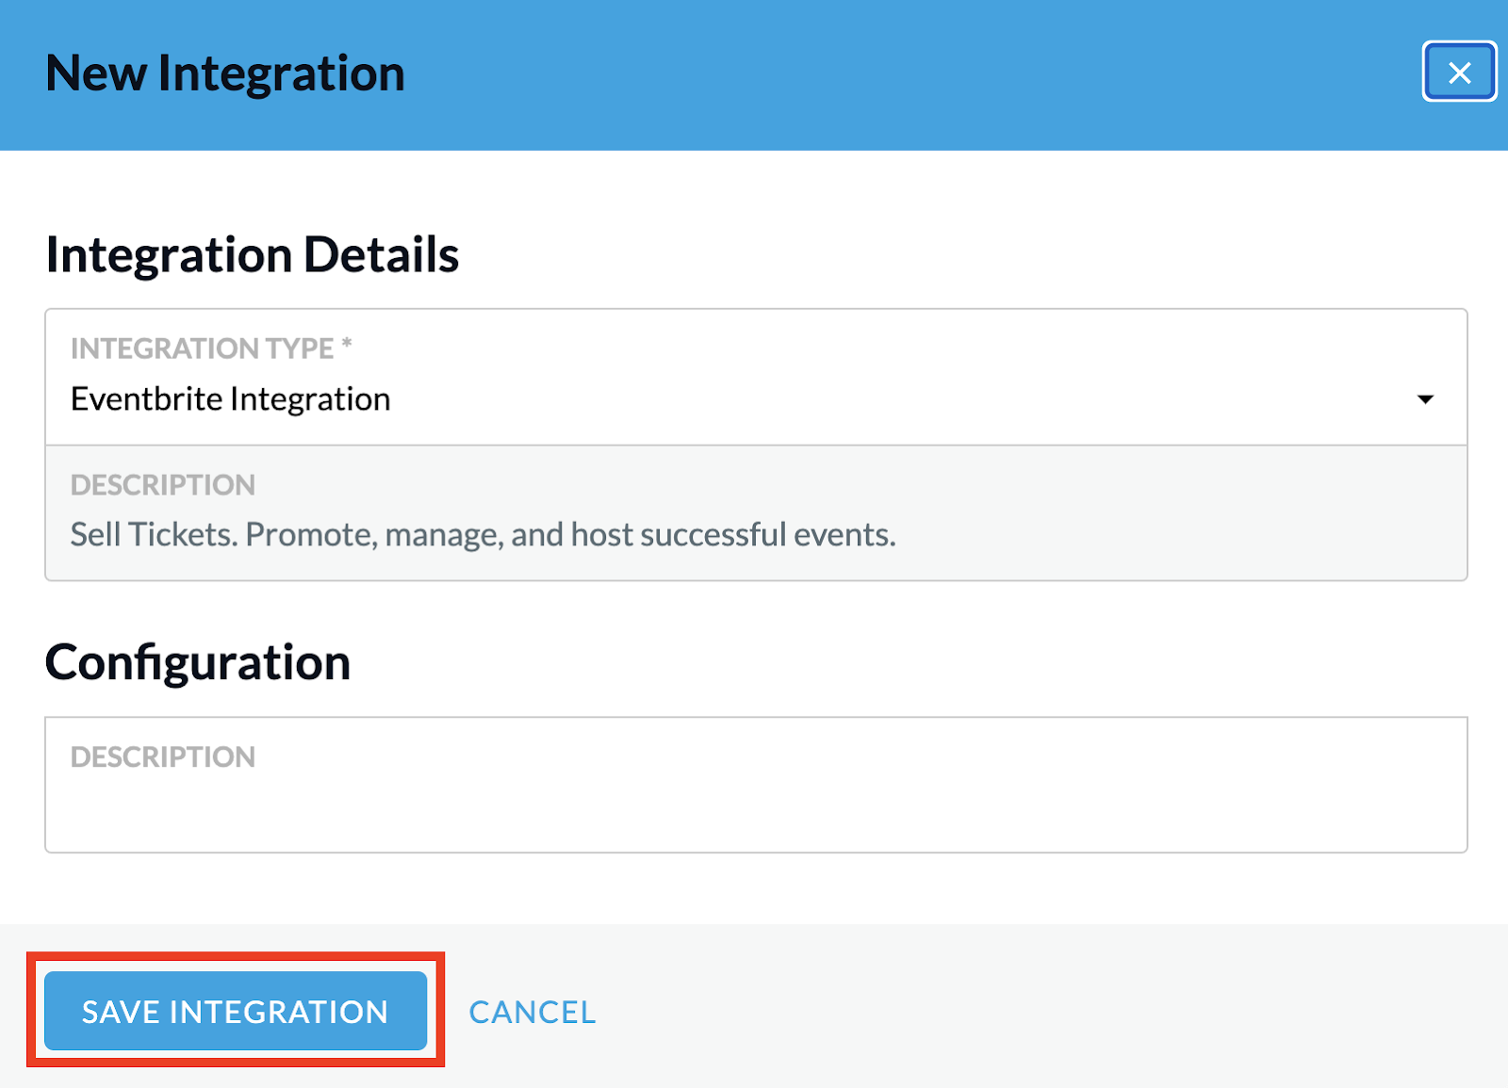Click the Save Integration button
The width and height of the screenshot is (1508, 1088).
point(236,1011)
